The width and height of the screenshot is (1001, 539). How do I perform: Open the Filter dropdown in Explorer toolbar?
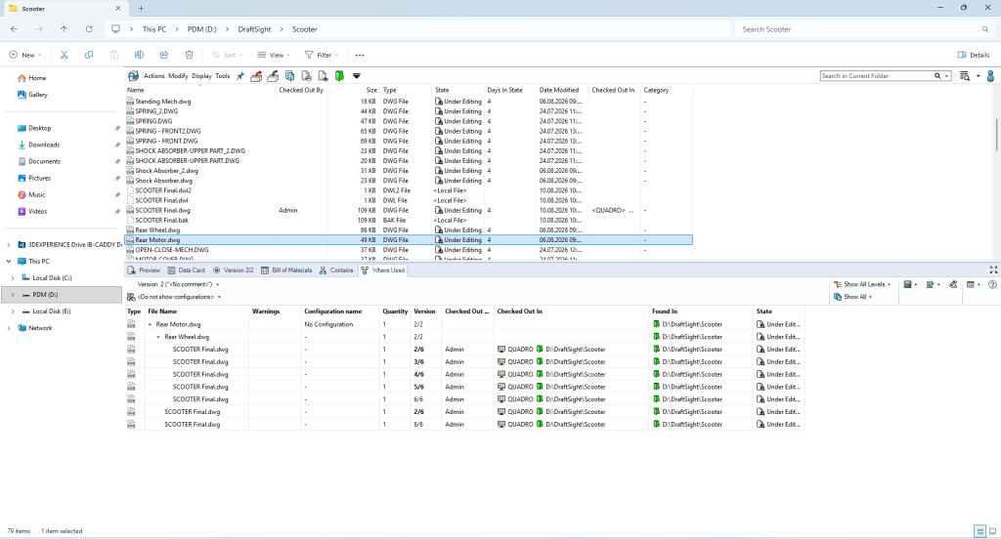pos(321,55)
